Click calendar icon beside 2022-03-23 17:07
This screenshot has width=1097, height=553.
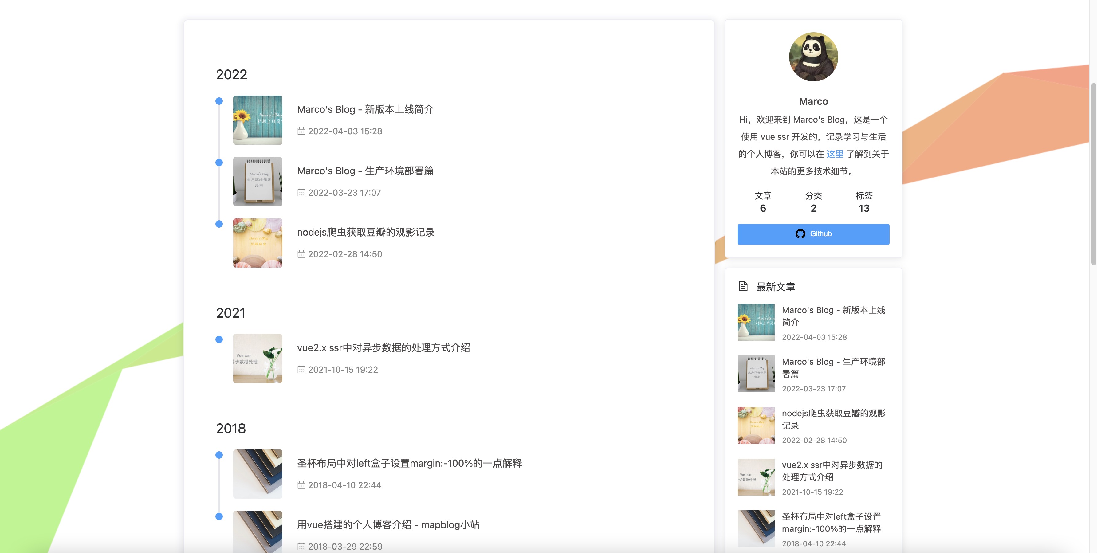point(301,192)
